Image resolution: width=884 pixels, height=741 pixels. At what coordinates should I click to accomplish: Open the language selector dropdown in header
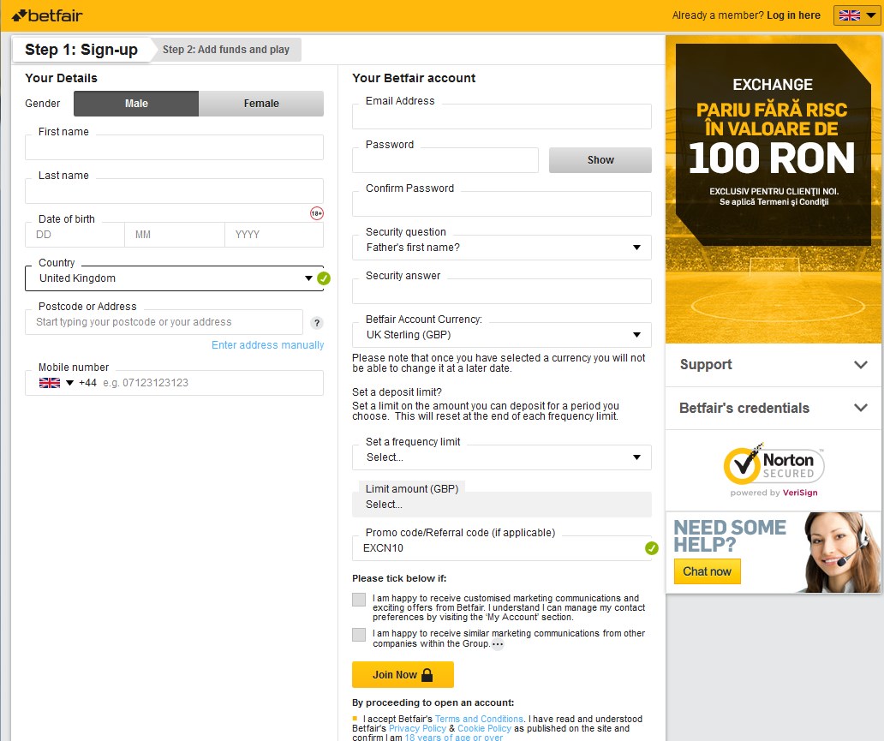(x=857, y=15)
